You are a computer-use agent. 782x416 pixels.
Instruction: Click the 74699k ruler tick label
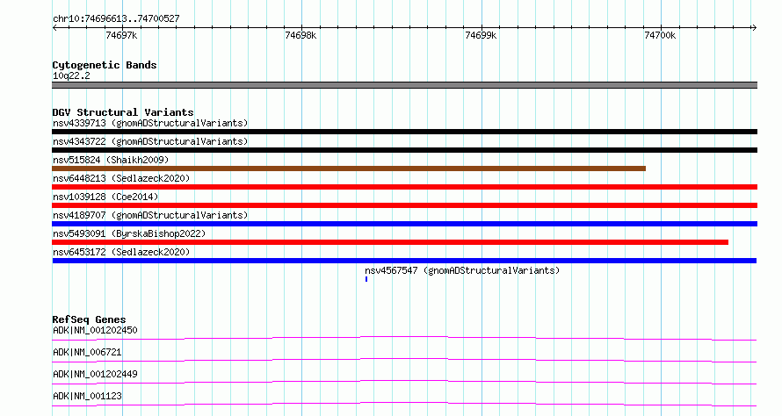click(481, 35)
